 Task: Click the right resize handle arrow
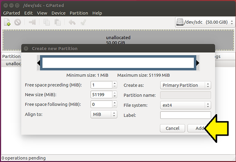click(198, 63)
